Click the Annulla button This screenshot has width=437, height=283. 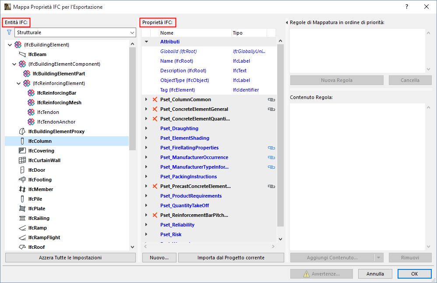point(375,274)
